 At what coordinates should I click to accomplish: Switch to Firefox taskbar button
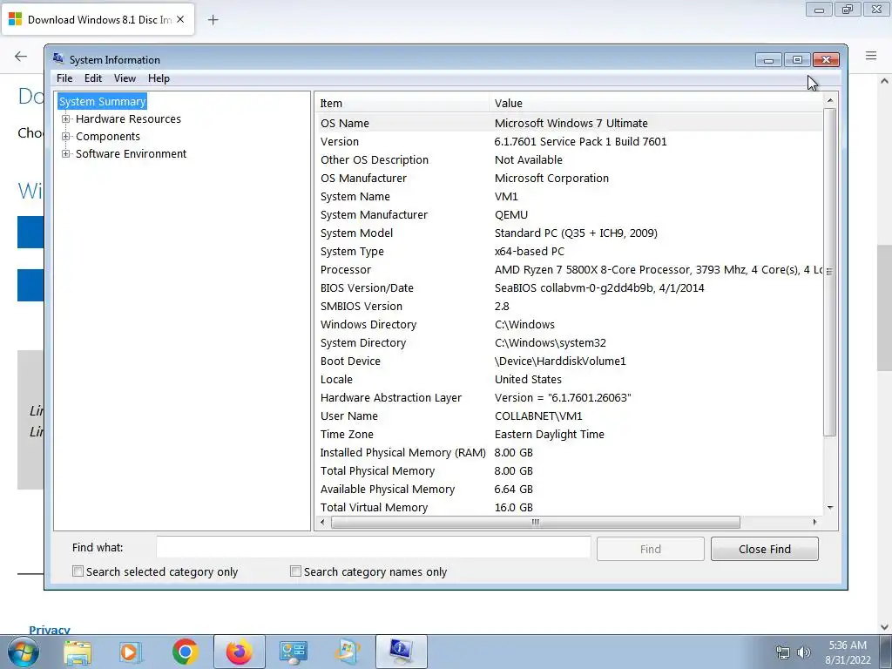click(239, 652)
